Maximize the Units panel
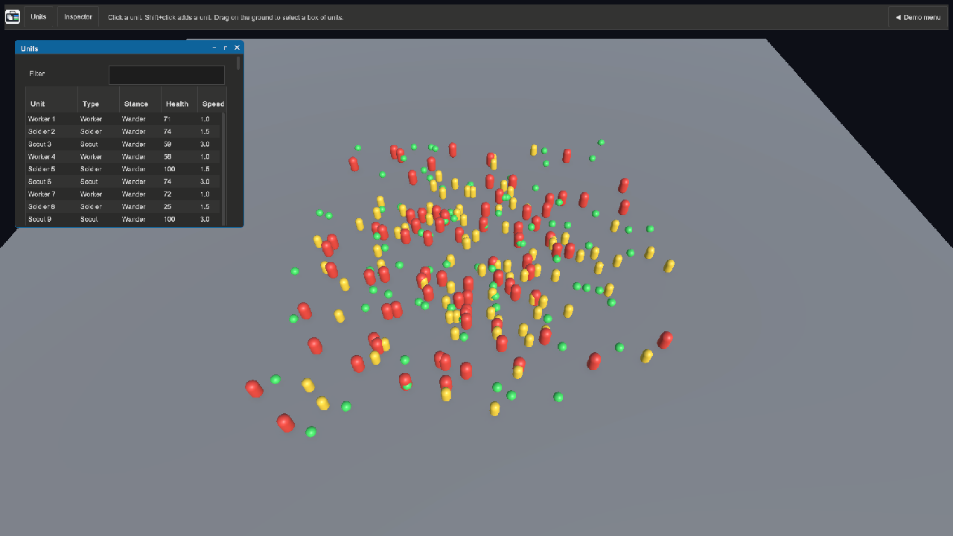953x536 pixels. coord(226,48)
